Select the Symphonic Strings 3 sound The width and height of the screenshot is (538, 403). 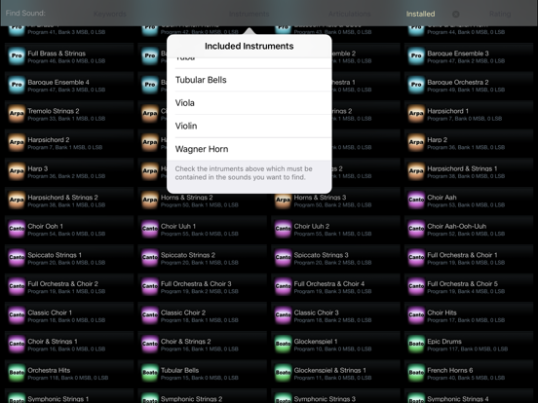335,396
